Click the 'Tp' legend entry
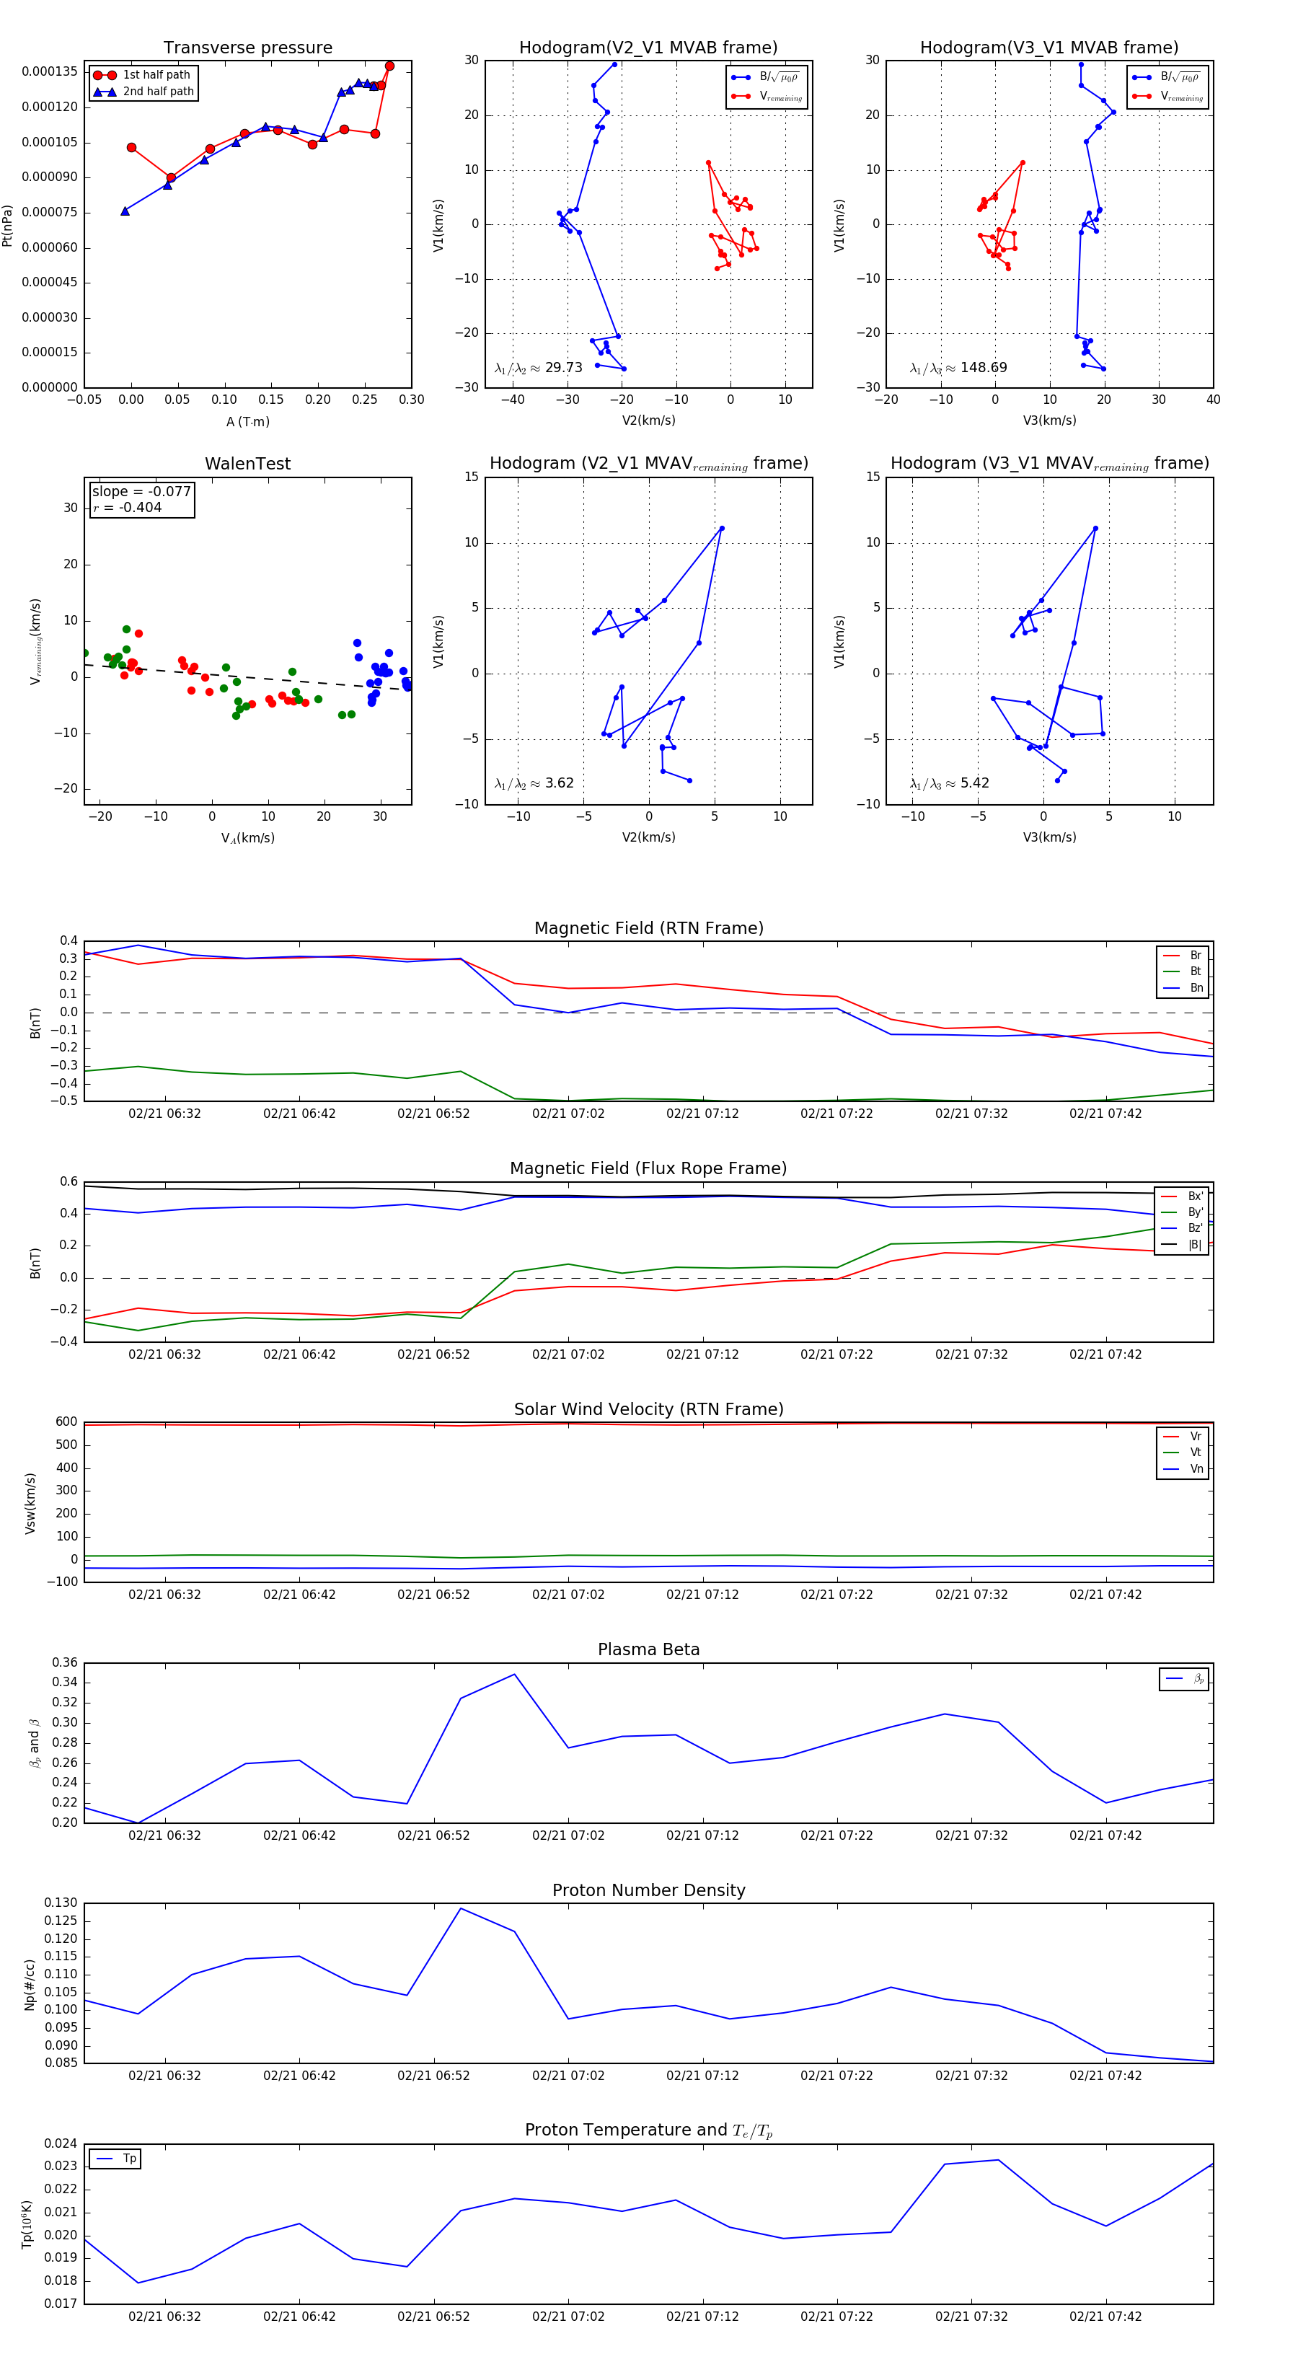The height and width of the screenshot is (2380, 1298). [116, 2159]
